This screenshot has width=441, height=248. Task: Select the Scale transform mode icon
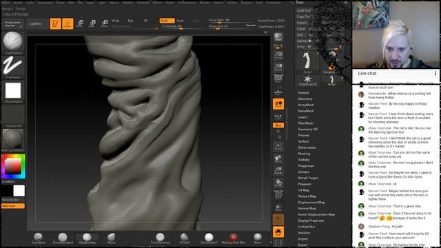click(92, 23)
